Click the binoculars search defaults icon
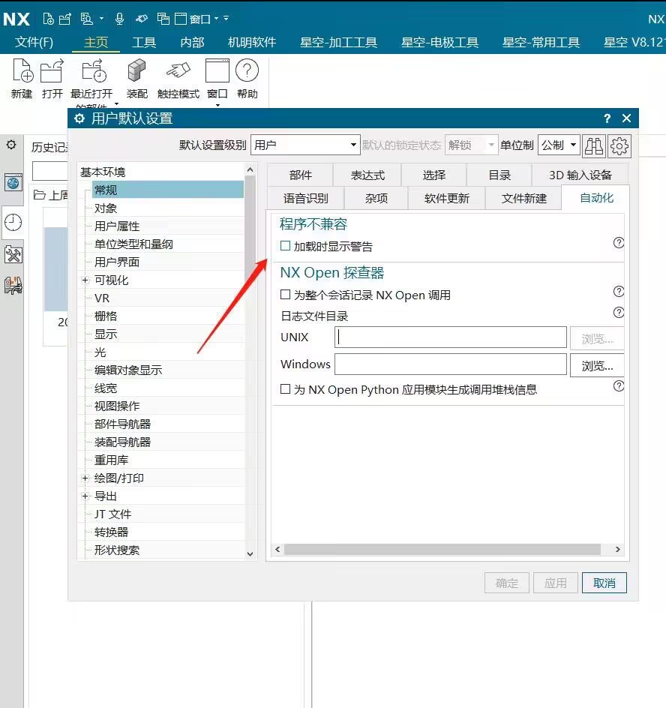The image size is (666, 708). tap(594, 145)
